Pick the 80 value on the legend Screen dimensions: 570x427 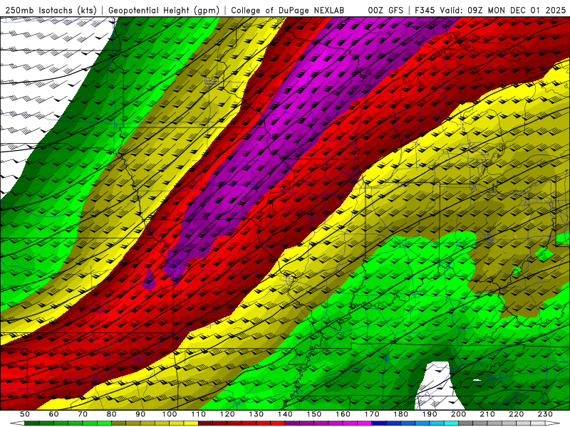[111, 414]
